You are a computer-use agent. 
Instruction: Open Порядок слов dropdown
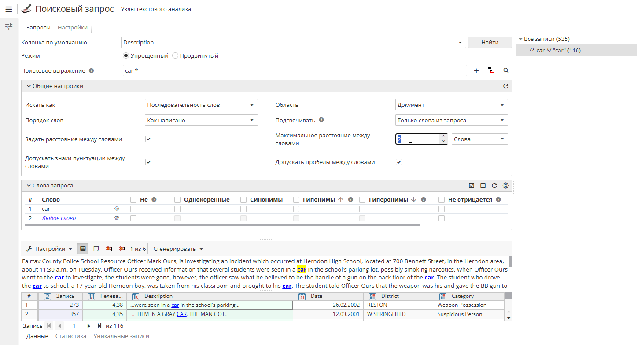tap(201, 120)
